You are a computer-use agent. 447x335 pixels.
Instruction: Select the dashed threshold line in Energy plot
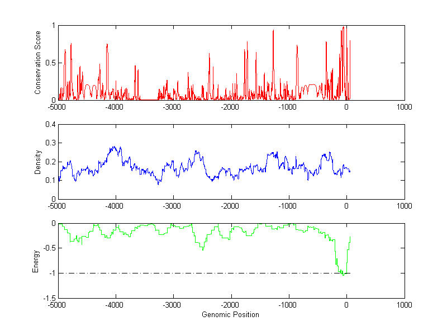(196, 273)
